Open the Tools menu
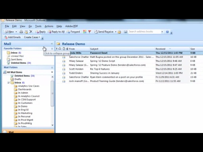This screenshot has width=203, height=152. pyautogui.click(x=38, y=26)
